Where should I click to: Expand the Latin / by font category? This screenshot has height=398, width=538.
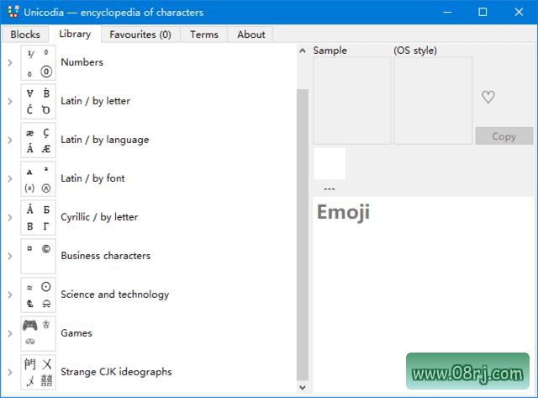(x=10, y=179)
